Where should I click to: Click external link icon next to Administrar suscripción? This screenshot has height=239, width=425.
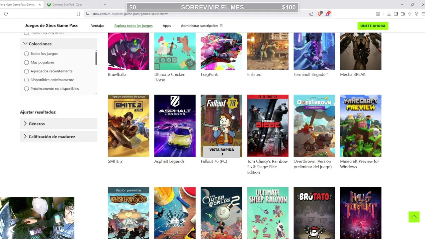point(221,26)
